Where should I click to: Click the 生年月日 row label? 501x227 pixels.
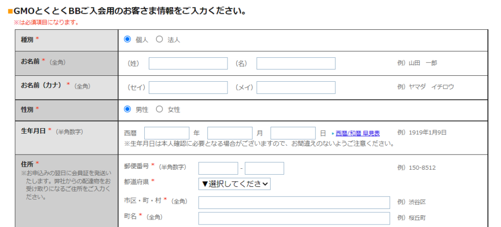pyautogui.click(x=33, y=131)
